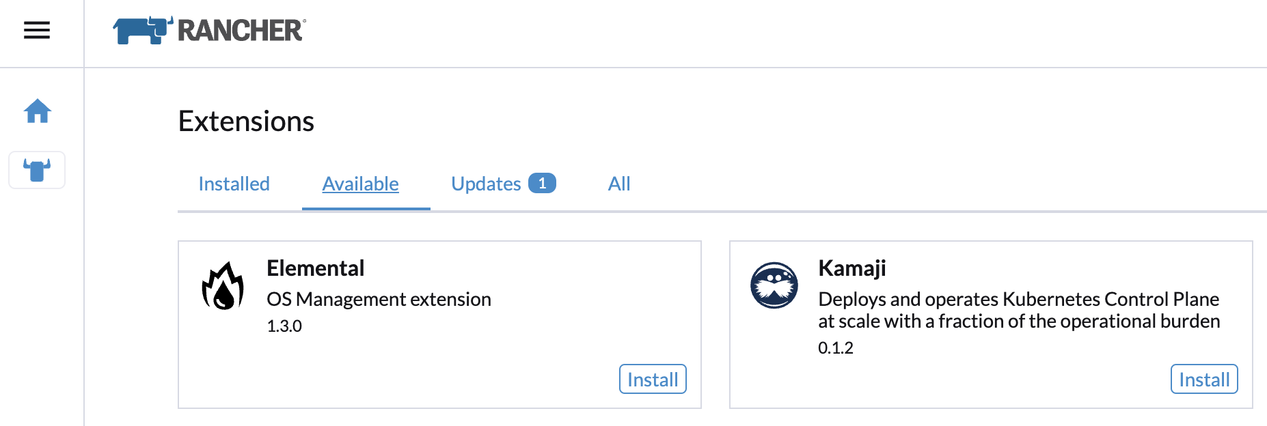Open the Updates tab
The image size is (1267, 426).
click(486, 183)
